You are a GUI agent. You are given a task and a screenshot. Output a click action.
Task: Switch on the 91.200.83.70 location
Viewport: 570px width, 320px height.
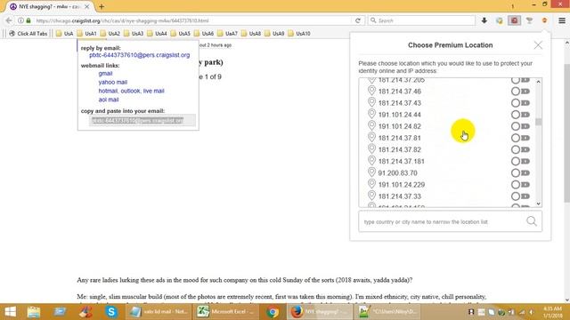(520, 173)
